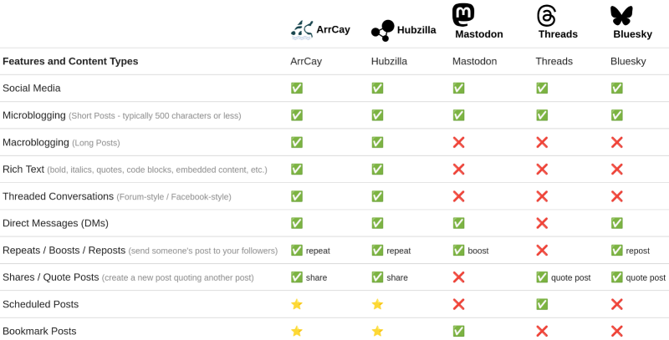
Task: Click the ArrCay logo icon
Action: (x=302, y=30)
